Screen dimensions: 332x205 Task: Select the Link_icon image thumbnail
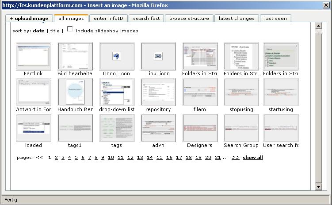coord(158,56)
